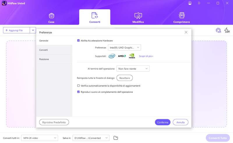Viewport: 233px width, 143px height.
Task: Open the Intel UHD Graphics dropdown
Action: pyautogui.click(x=124, y=47)
